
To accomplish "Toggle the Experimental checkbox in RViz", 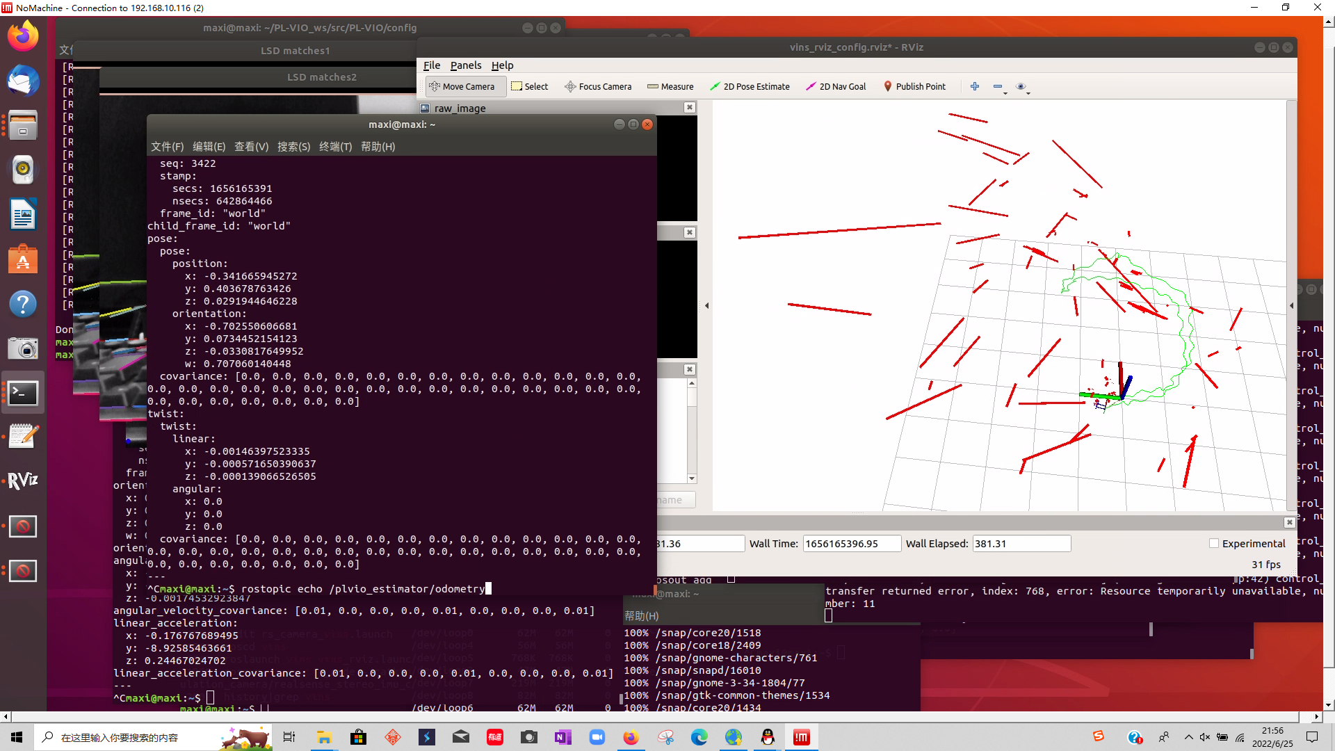I will coord(1214,543).
